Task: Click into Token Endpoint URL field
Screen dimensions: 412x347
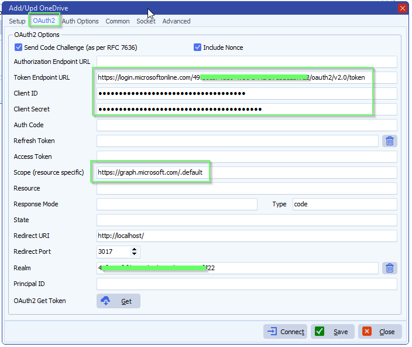Action: click(x=247, y=77)
